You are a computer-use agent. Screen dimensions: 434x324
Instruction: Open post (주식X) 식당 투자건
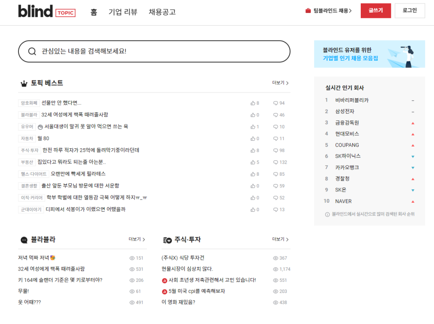183,258
